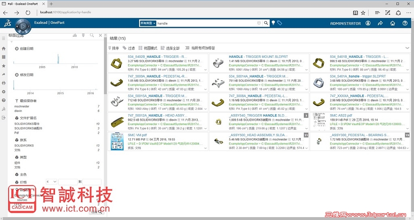Screen dimensions: 414x220
Task: Click 给所有项加标签 tag all items button
Action: coord(200,48)
